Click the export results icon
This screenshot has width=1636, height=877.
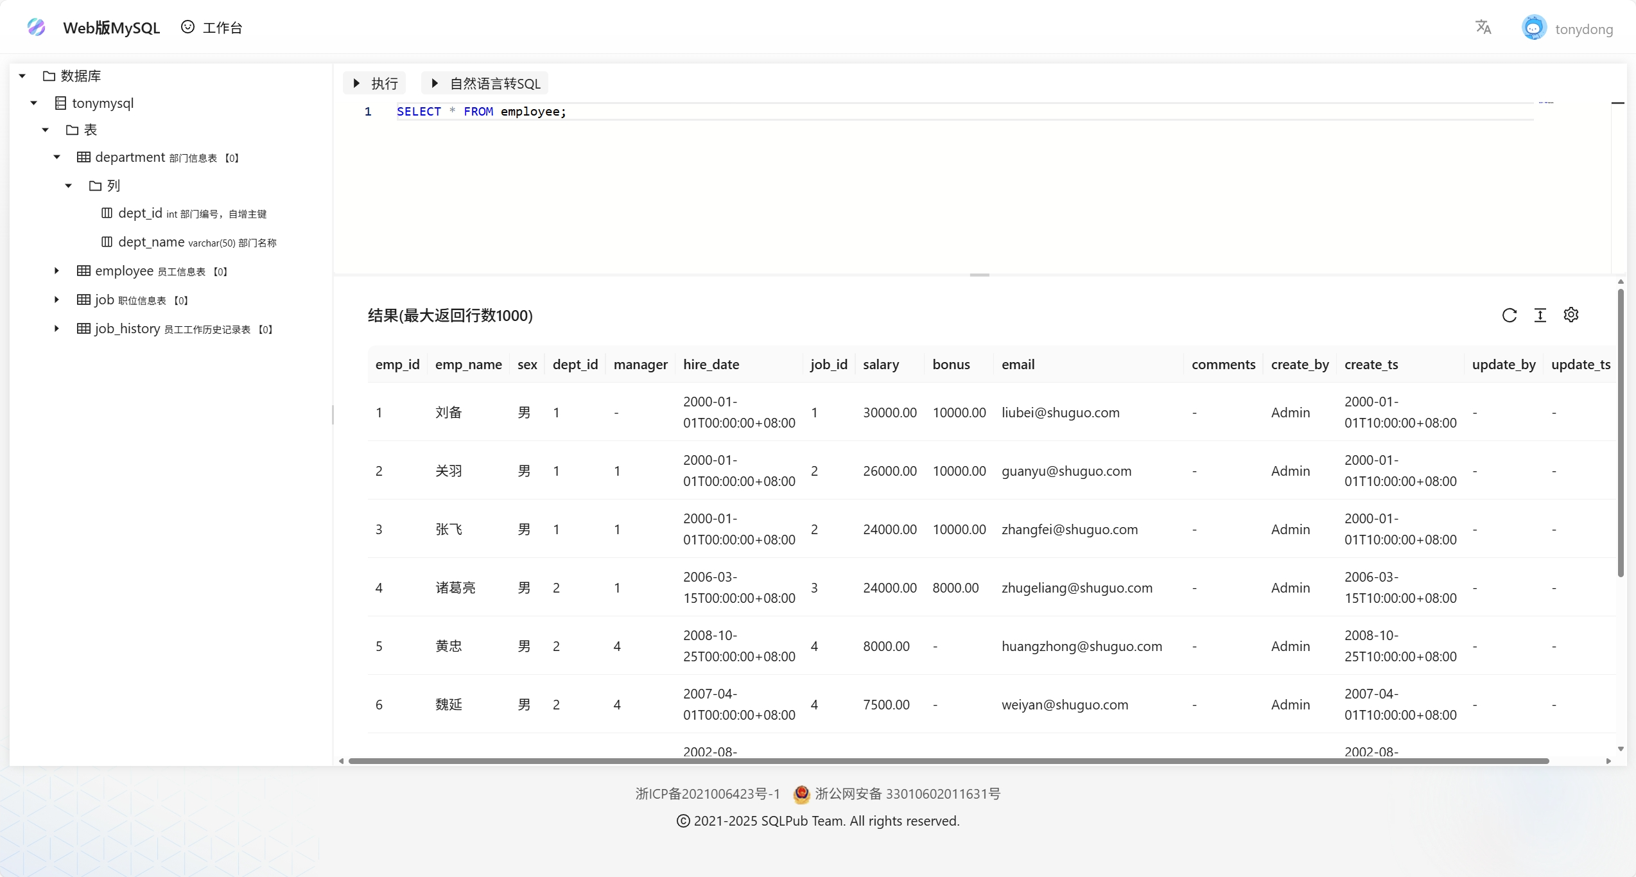point(1540,315)
